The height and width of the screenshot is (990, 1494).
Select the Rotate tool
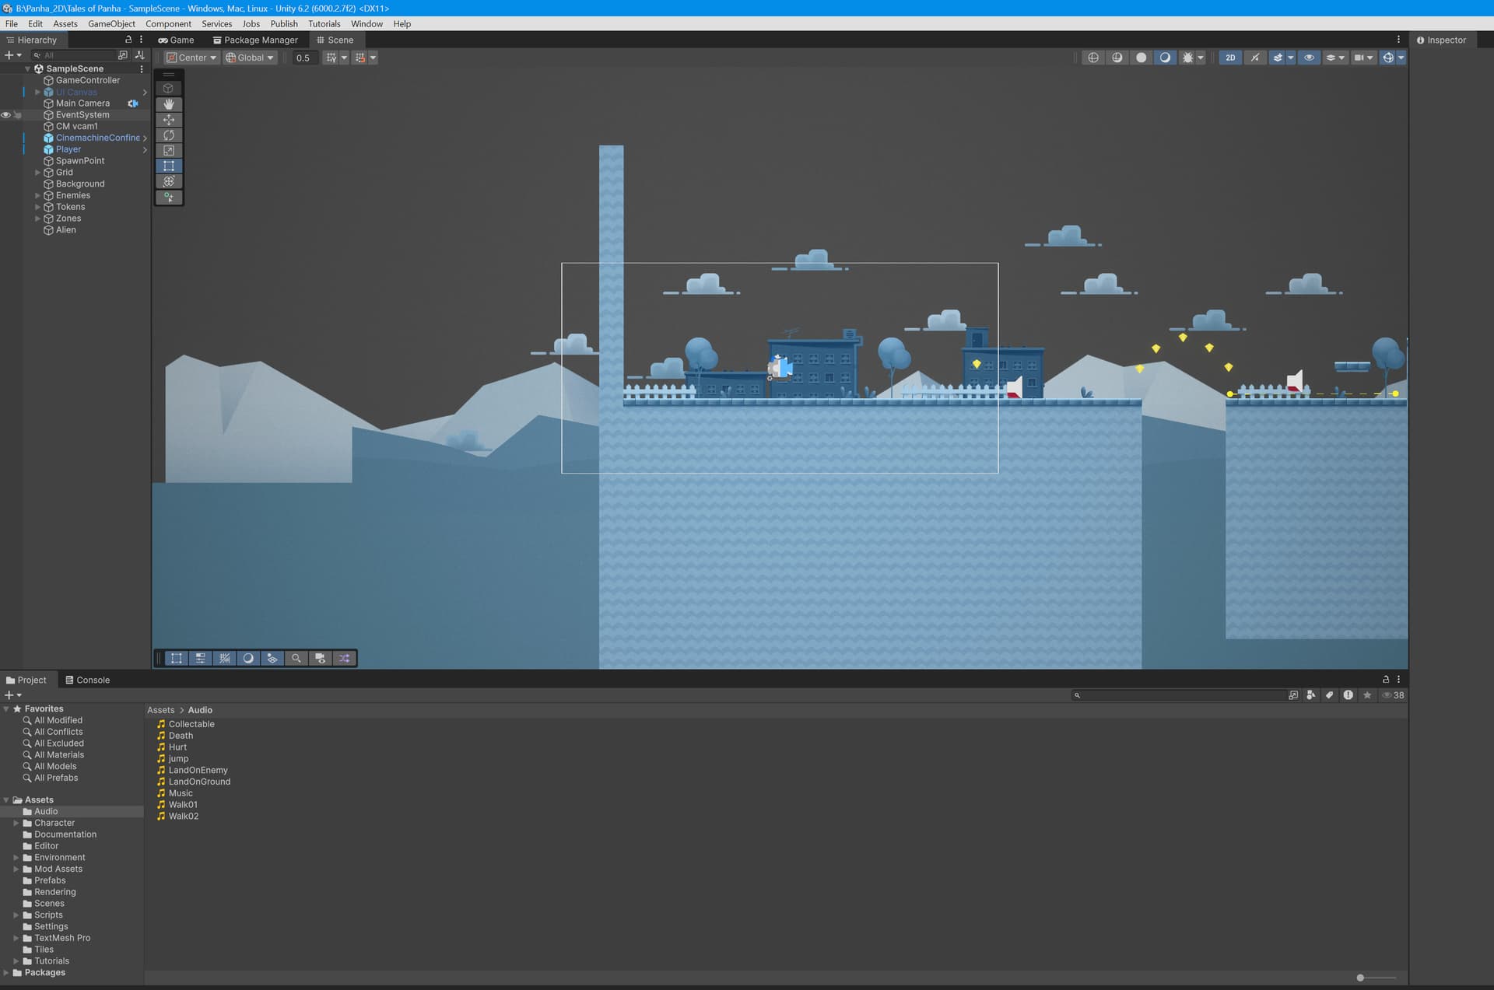coord(169,135)
